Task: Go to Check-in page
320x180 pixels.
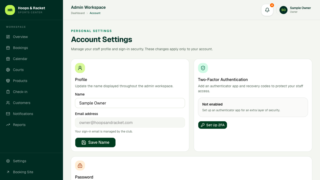Action: (x=31, y=92)
